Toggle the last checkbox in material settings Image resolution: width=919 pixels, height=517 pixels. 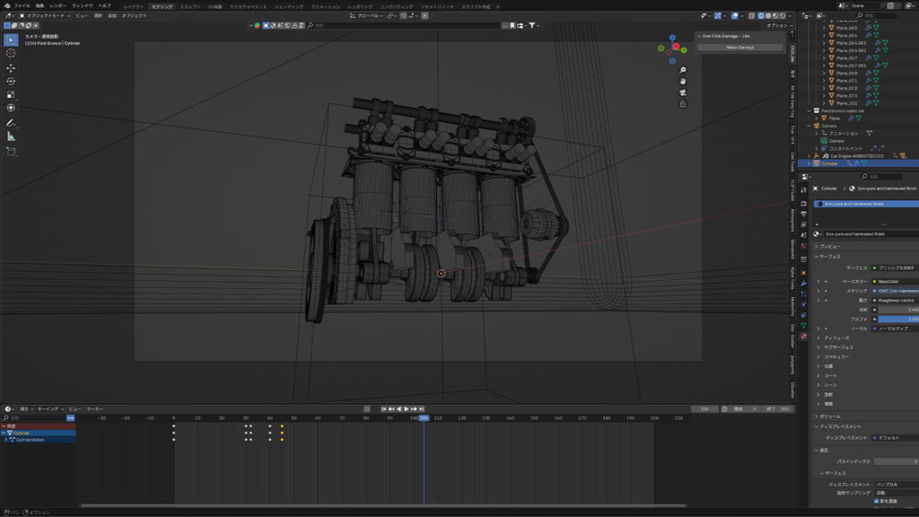coord(876,501)
